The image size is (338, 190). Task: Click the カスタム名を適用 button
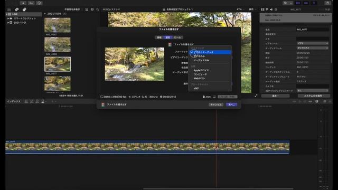(314, 96)
